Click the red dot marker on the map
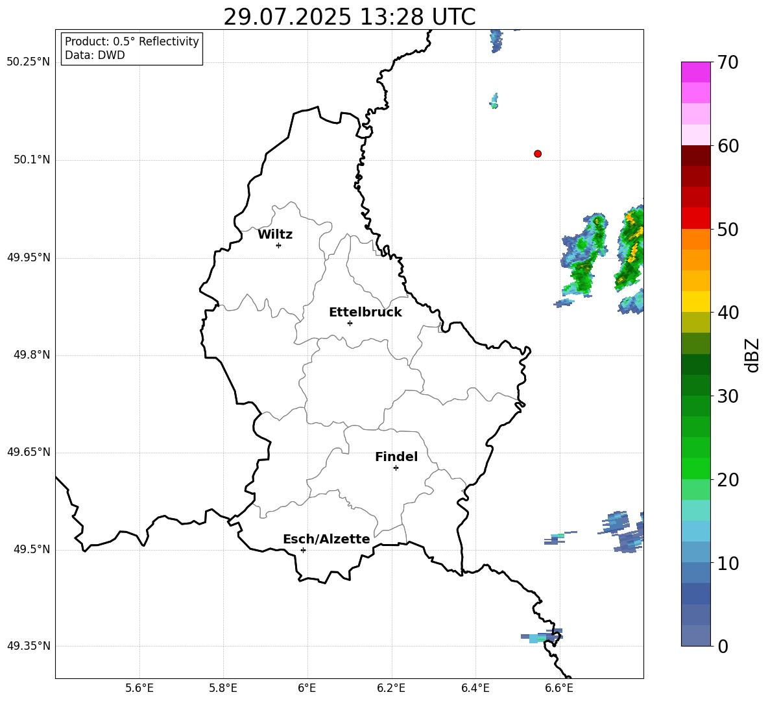This screenshot has width=768, height=701. tap(538, 154)
